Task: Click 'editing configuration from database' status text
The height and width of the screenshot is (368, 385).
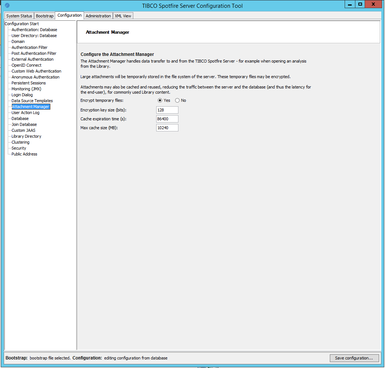Action: pyautogui.click(x=136, y=358)
